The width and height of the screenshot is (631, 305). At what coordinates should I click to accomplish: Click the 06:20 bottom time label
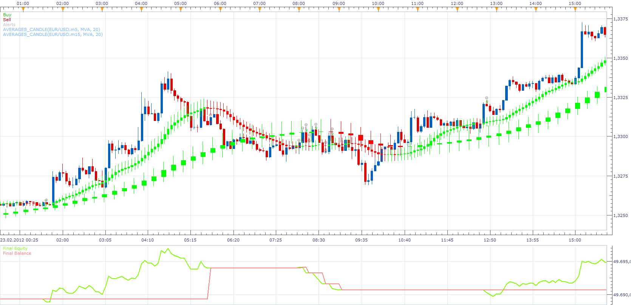tap(233, 240)
